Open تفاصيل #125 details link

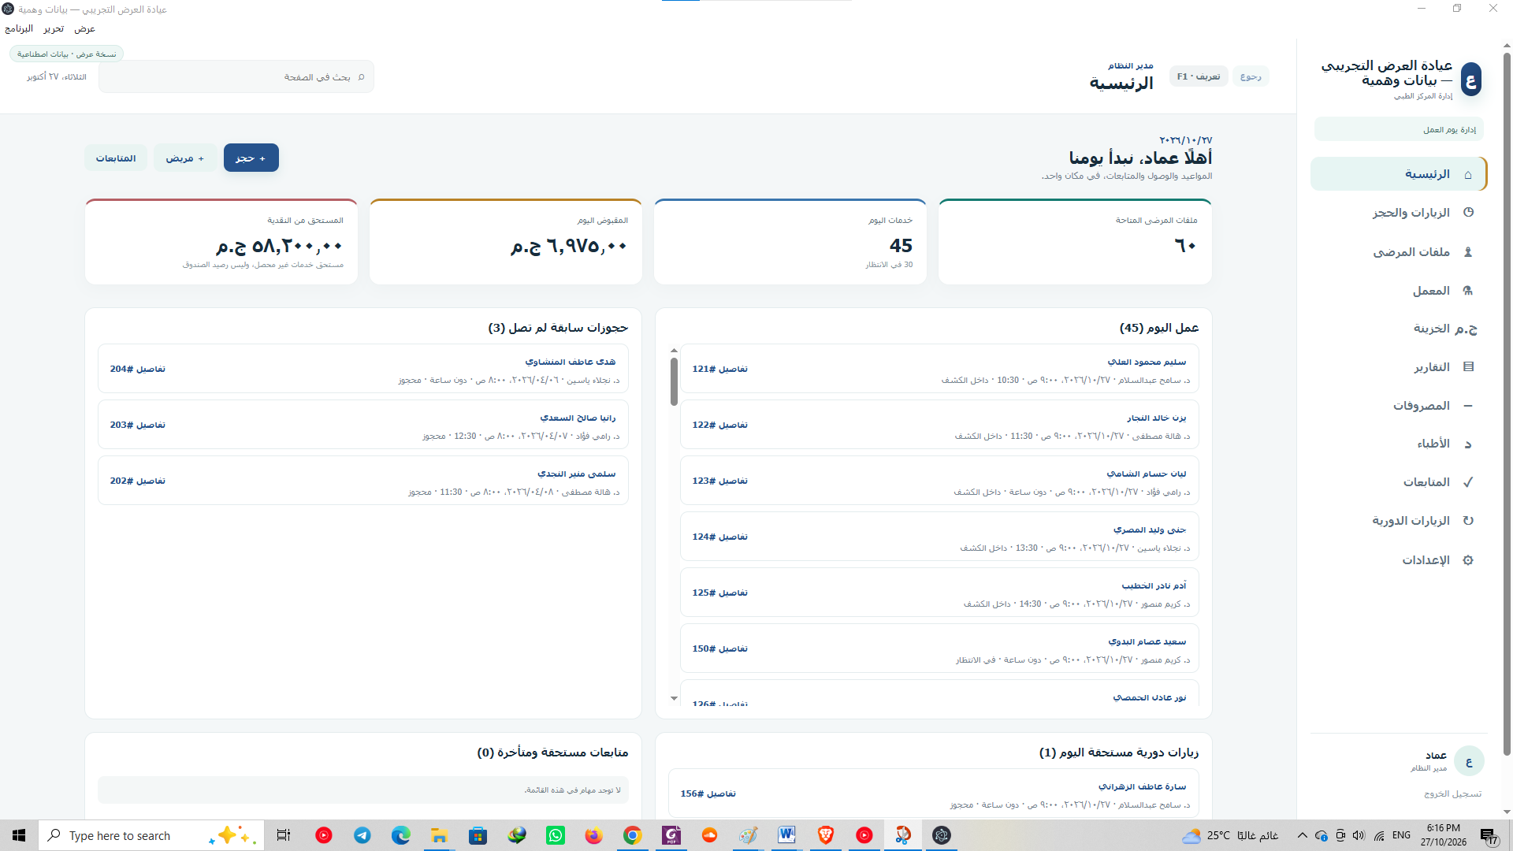tap(720, 593)
